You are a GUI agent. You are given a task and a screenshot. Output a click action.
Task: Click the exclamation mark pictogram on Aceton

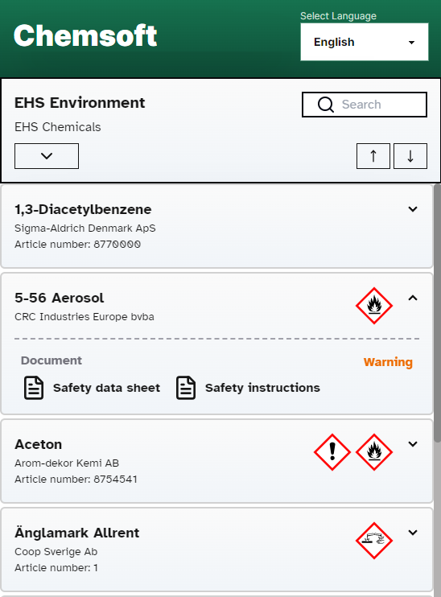(332, 452)
